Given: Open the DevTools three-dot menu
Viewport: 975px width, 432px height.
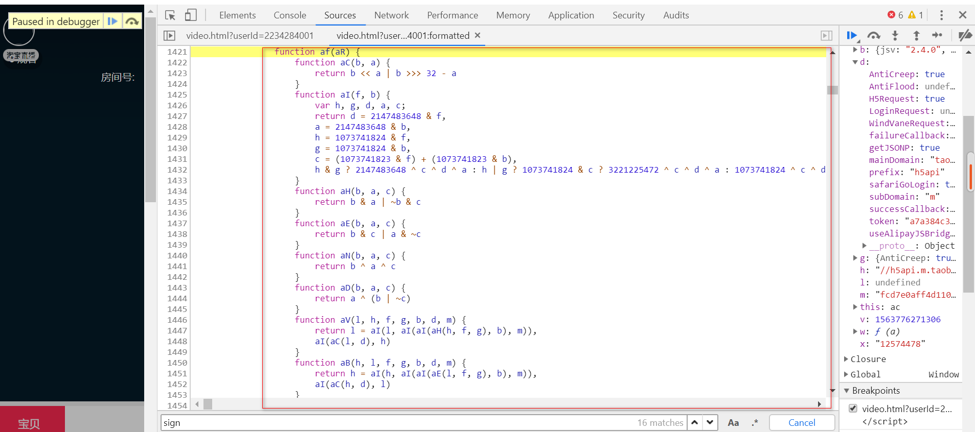Looking at the screenshot, I should 941,15.
